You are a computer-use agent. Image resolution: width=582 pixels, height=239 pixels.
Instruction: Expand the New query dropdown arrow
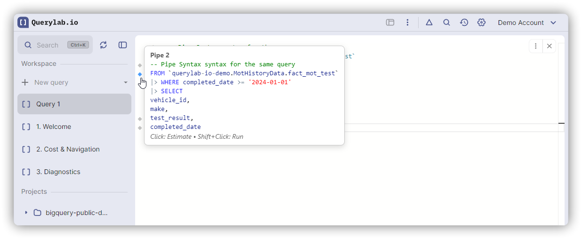pyautogui.click(x=126, y=82)
